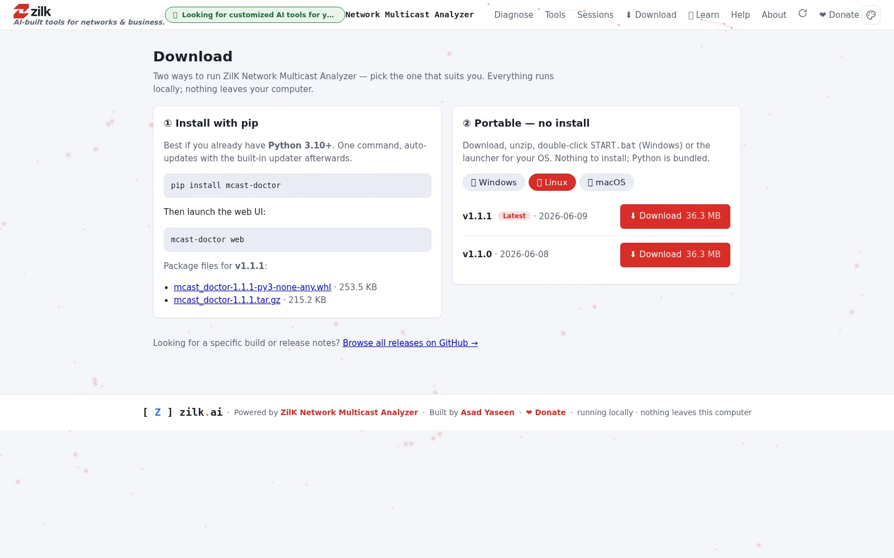This screenshot has height=558, width=894.
Task: Click the refresh icon in navbar
Action: pos(802,13)
